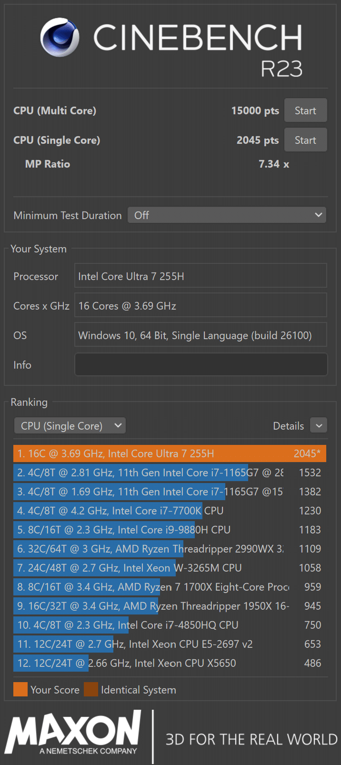Select the Xeon W-3265M ranking row
The width and height of the screenshot is (341, 765).
coord(170,568)
